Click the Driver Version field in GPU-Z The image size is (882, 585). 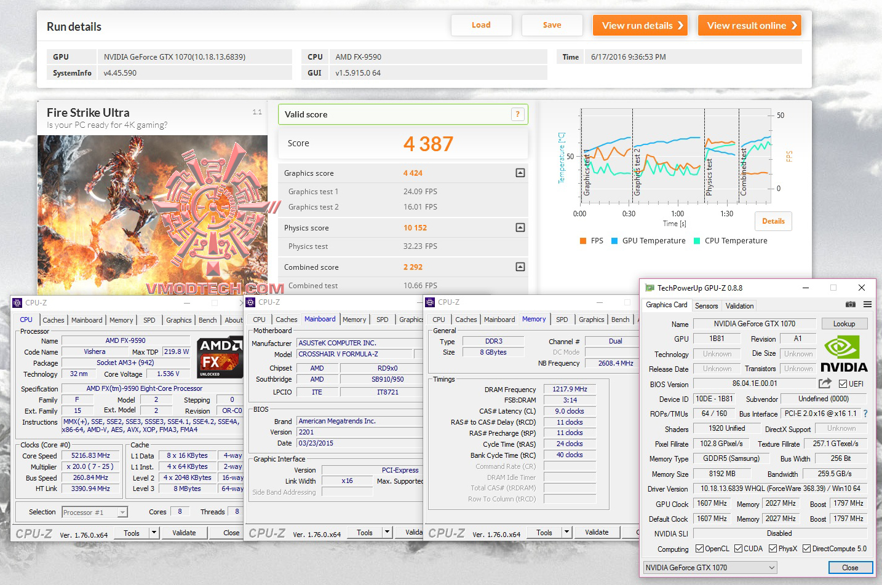tap(780, 489)
